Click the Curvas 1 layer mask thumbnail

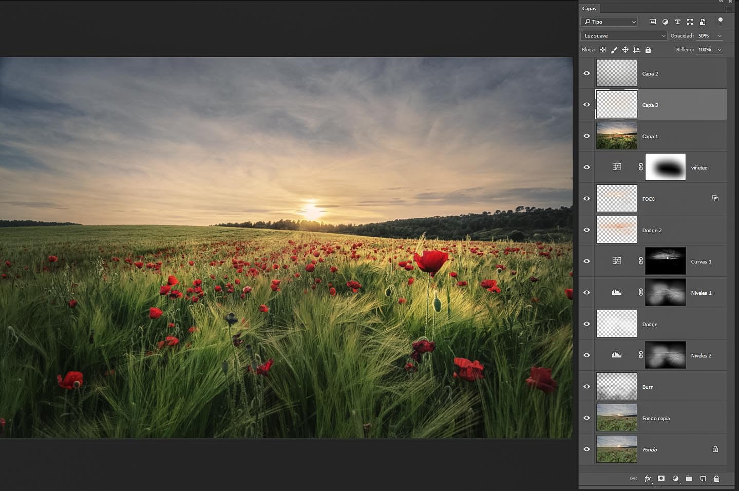pyautogui.click(x=665, y=261)
